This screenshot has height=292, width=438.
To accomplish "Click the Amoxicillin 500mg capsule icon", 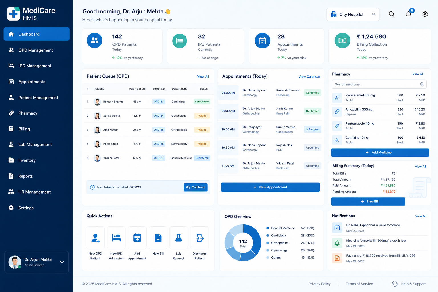I will pos(337,112).
